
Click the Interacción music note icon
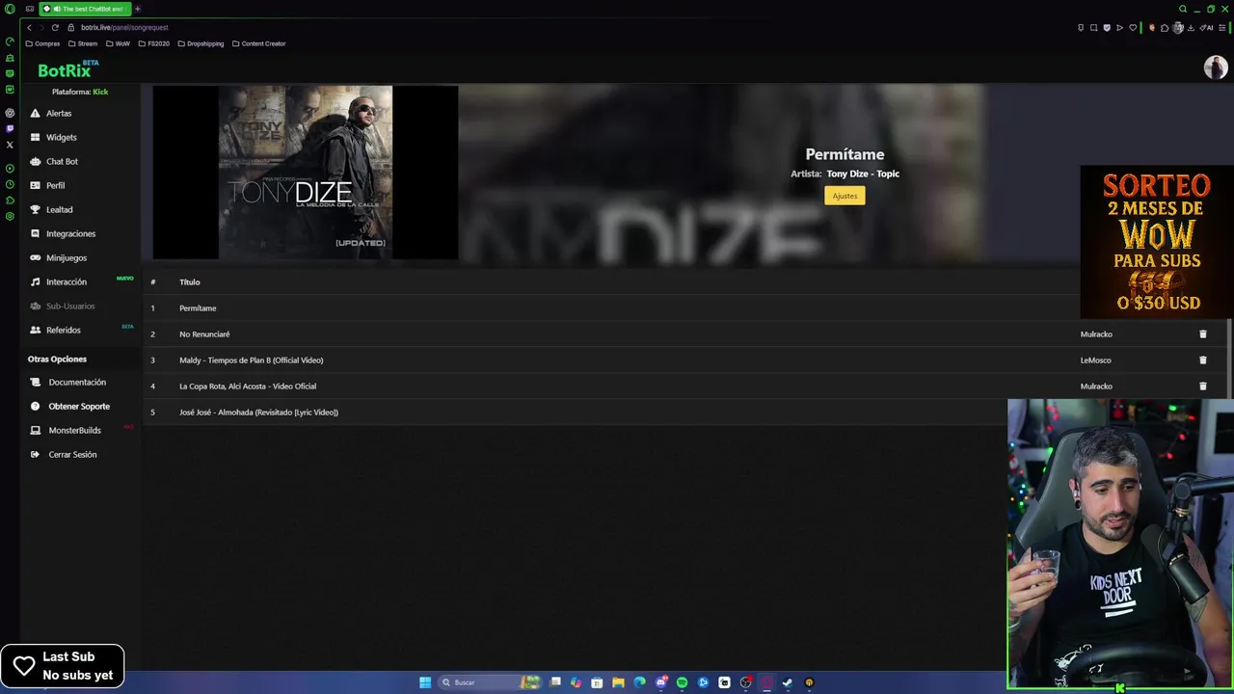tap(36, 282)
